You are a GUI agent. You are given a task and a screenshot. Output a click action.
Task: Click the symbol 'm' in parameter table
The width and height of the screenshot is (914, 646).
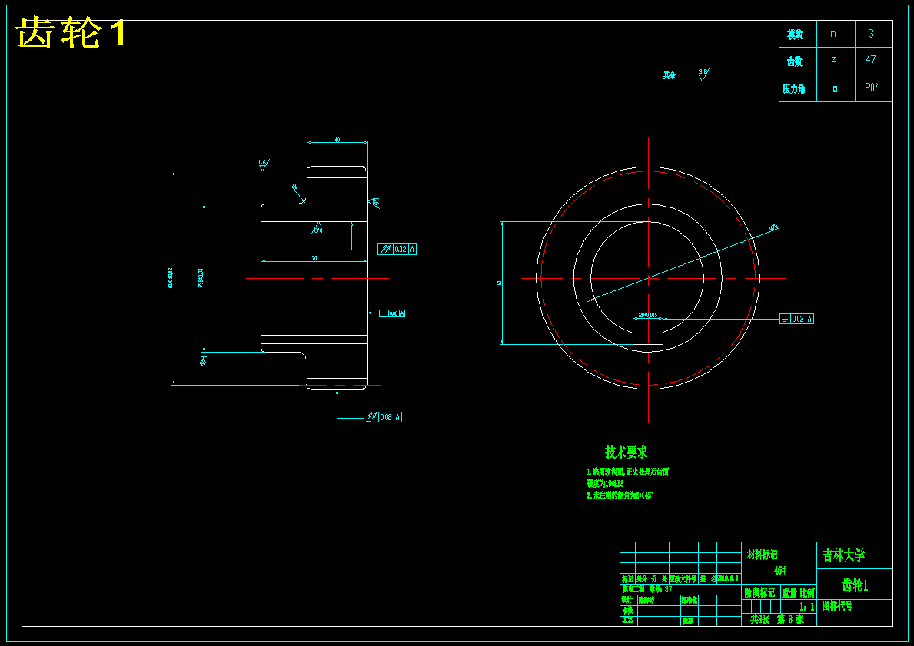pos(833,34)
